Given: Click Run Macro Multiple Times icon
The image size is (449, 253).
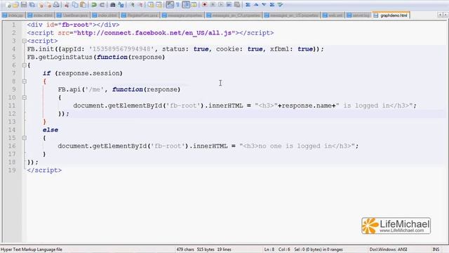Looking at the screenshot, I should click(229, 5).
